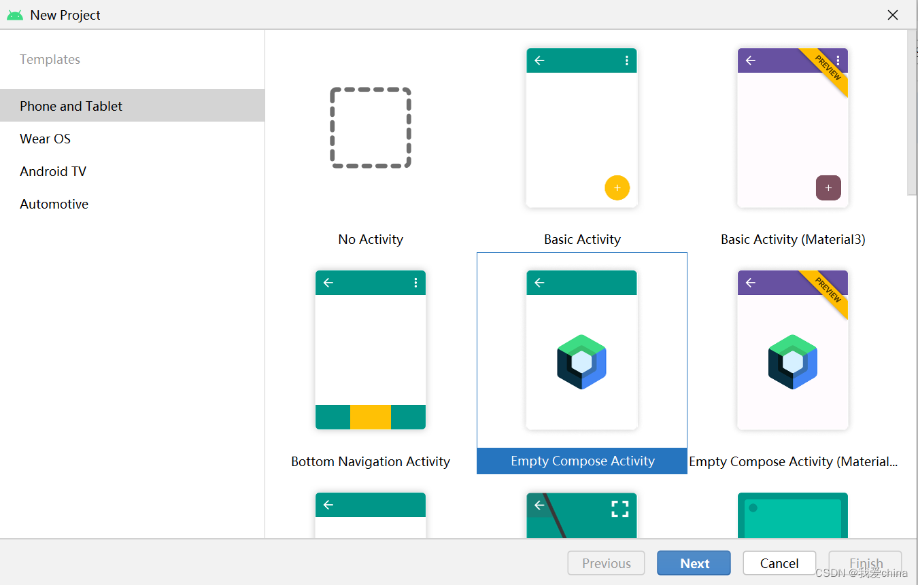Select the Automotive category
This screenshot has height=585, width=918.
coord(132,204)
